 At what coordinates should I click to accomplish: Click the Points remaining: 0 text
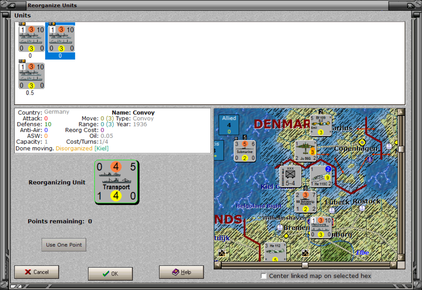tap(60, 221)
